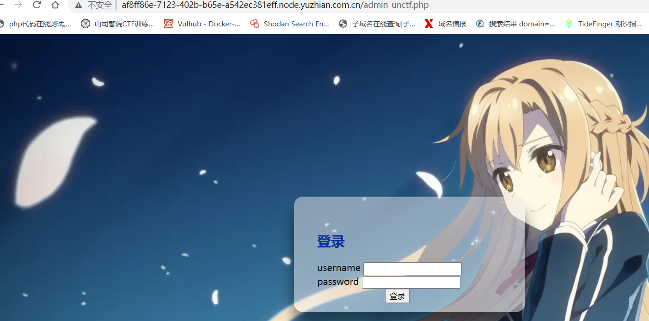
Task: Open the php代码在线测试 bookmark
Action: (x=36, y=24)
